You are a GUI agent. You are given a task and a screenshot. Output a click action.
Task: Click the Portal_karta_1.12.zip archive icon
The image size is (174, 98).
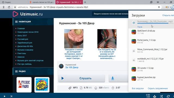coord(134,41)
